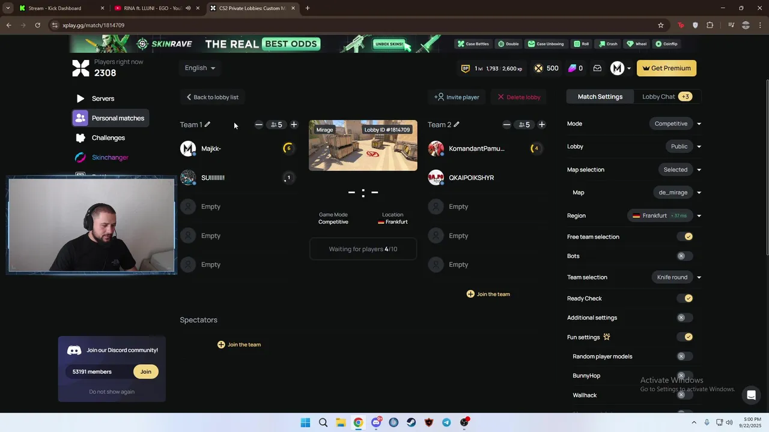Open Personal matches in sidebar
Image resolution: width=769 pixels, height=432 pixels.
111,118
